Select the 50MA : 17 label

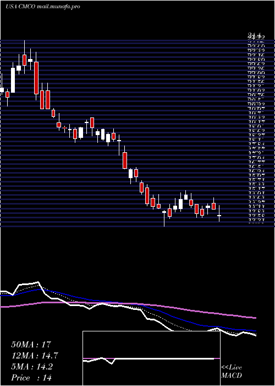point(32,345)
